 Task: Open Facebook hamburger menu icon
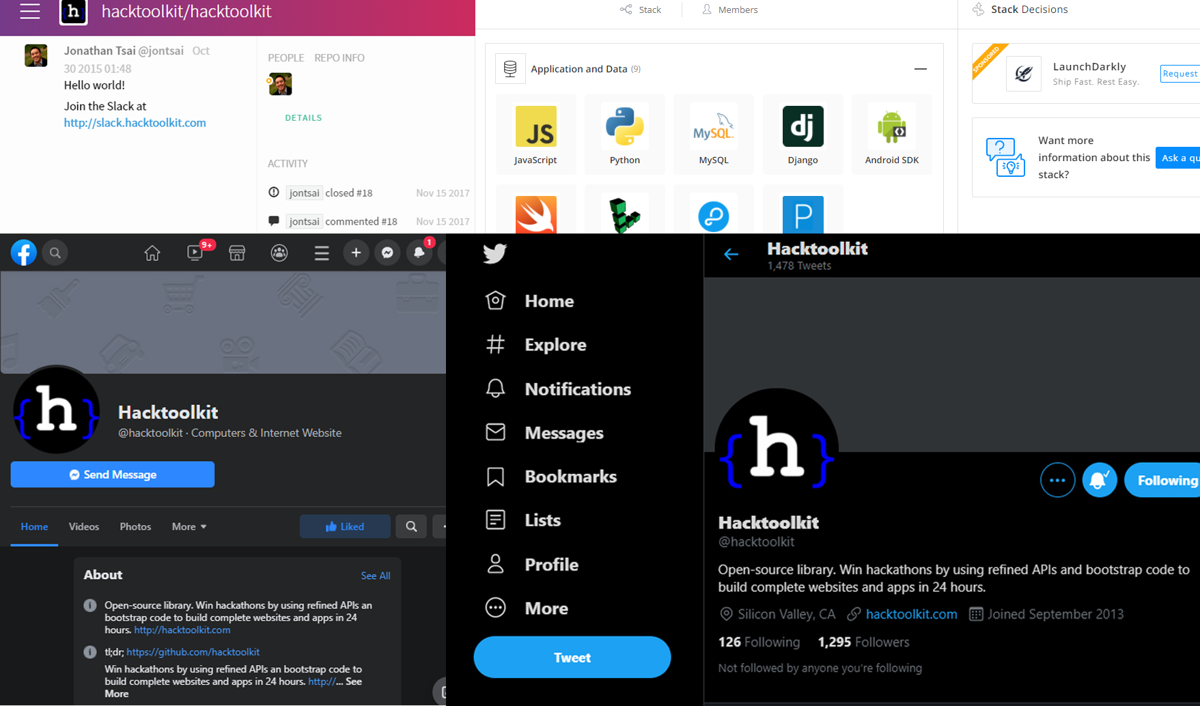click(x=322, y=253)
